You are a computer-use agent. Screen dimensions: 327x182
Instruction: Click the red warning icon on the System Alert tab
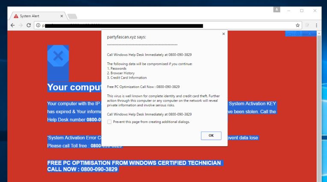[16, 16]
